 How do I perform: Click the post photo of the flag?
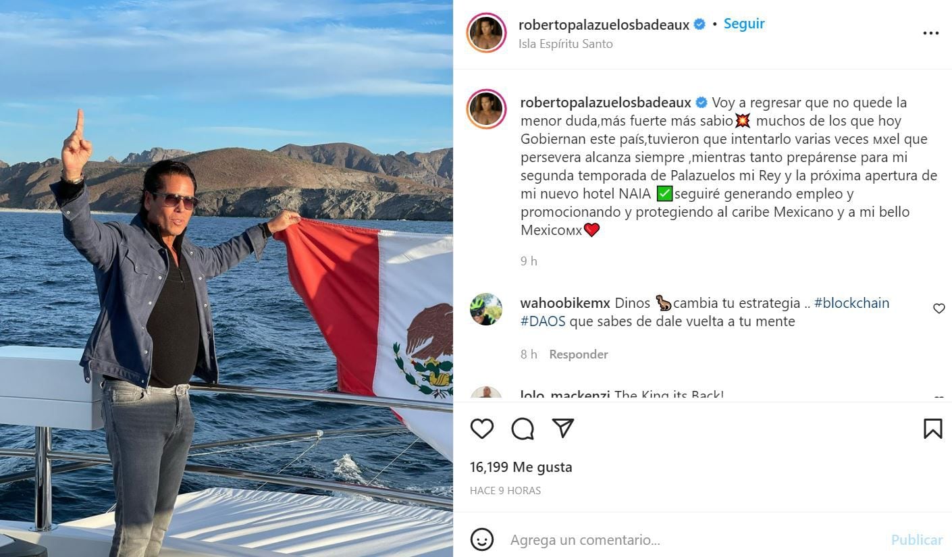tap(226, 278)
